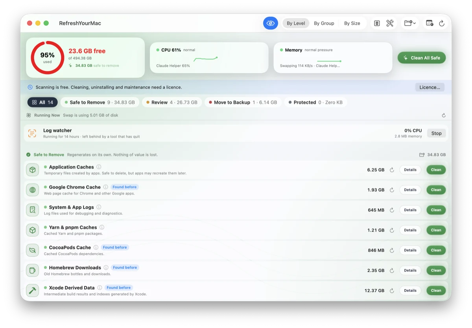Open Details for Homebrew Downloads
This screenshot has width=472, height=328.
[x=410, y=270]
